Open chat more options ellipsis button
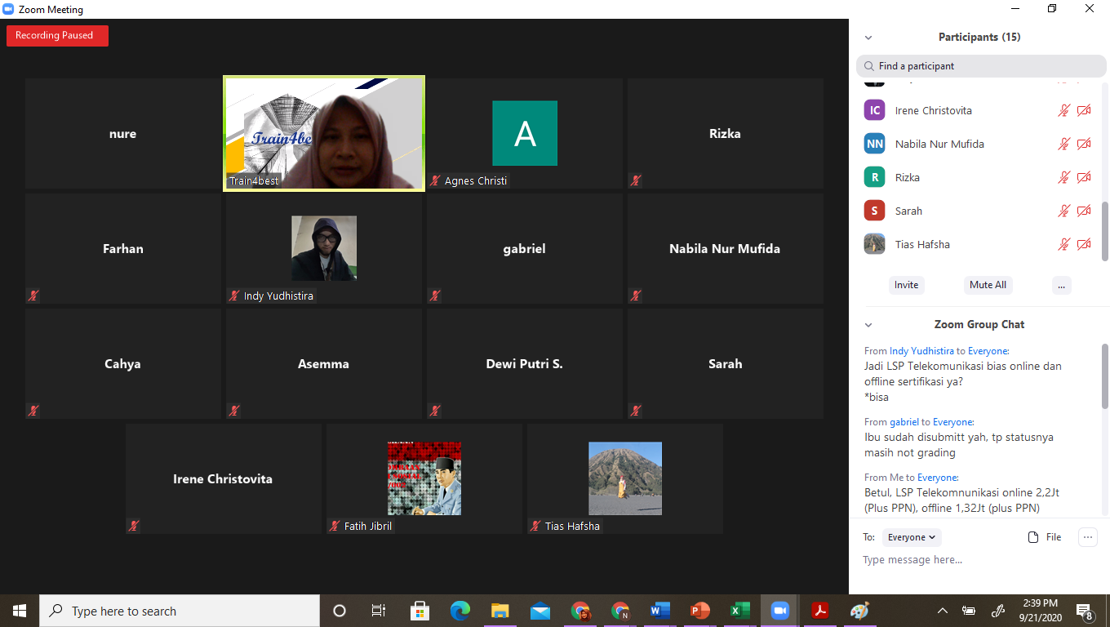The height and width of the screenshot is (627, 1110). pos(1087,537)
